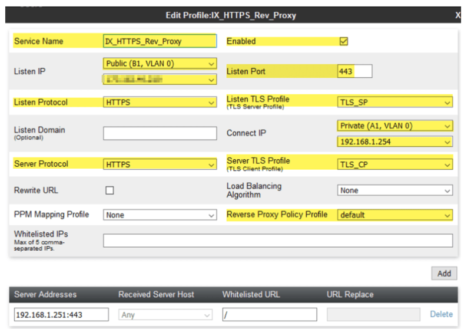This screenshot has width=471, height=329.
Task: Click the Reverse Proxy Policy Profile label
Action: point(277,215)
